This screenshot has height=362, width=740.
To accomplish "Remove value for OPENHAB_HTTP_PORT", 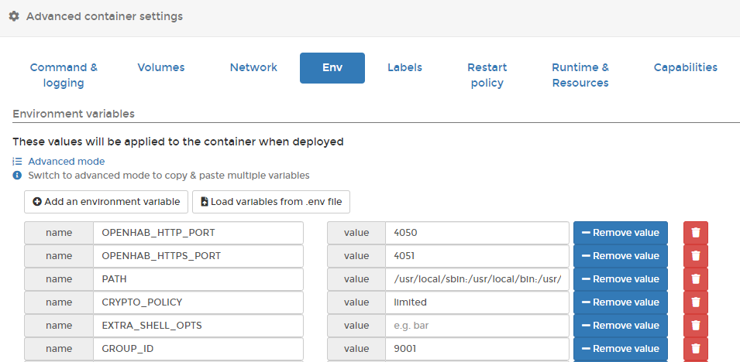I will [x=621, y=233].
